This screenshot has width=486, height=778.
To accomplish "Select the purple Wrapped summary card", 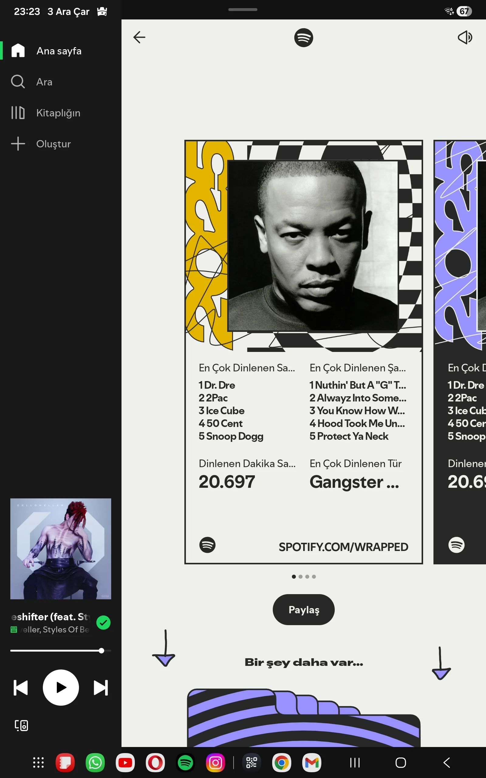I will pos(460,352).
